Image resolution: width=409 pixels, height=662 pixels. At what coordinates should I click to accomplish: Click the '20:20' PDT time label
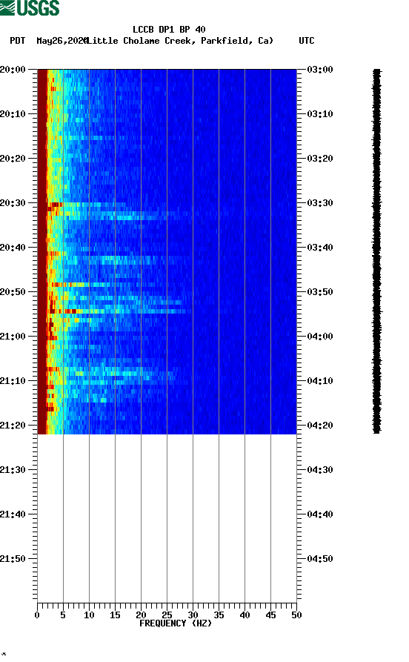pos(13,159)
